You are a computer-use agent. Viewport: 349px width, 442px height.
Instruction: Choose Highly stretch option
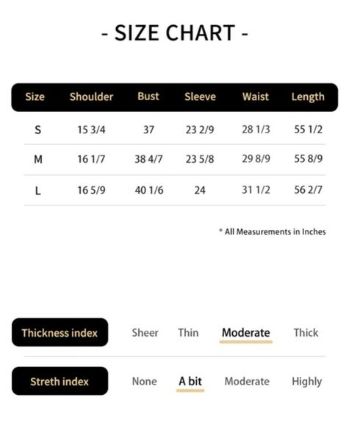306,382
